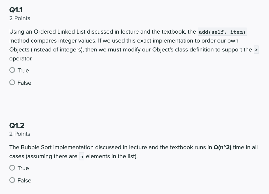Select False for question Q1.2
The image size is (269, 194).
tap(12, 180)
